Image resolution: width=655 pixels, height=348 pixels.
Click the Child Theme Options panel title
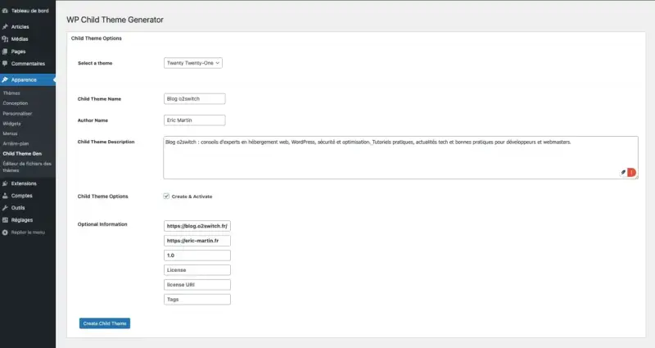coord(97,38)
